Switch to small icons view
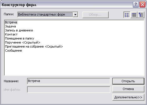147x105 pixels. 127,15
